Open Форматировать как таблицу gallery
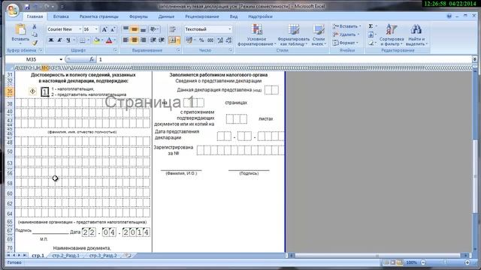Image resolution: width=481 pixels, height=270 pixels. pos(293,35)
